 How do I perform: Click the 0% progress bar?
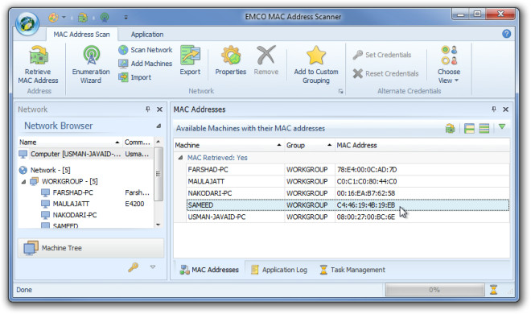(434, 290)
